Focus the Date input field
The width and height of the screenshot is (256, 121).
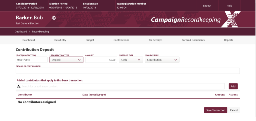click(32, 60)
